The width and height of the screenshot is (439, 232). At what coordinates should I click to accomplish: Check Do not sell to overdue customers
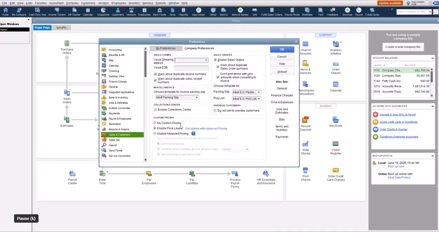(x=215, y=110)
